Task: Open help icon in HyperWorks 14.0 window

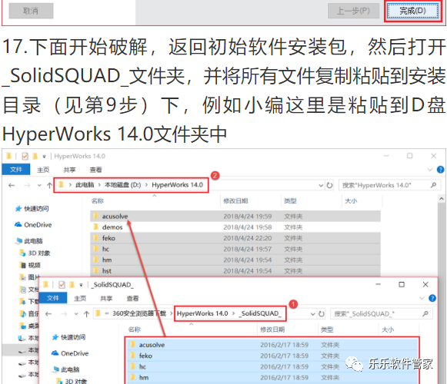Action: point(440,170)
